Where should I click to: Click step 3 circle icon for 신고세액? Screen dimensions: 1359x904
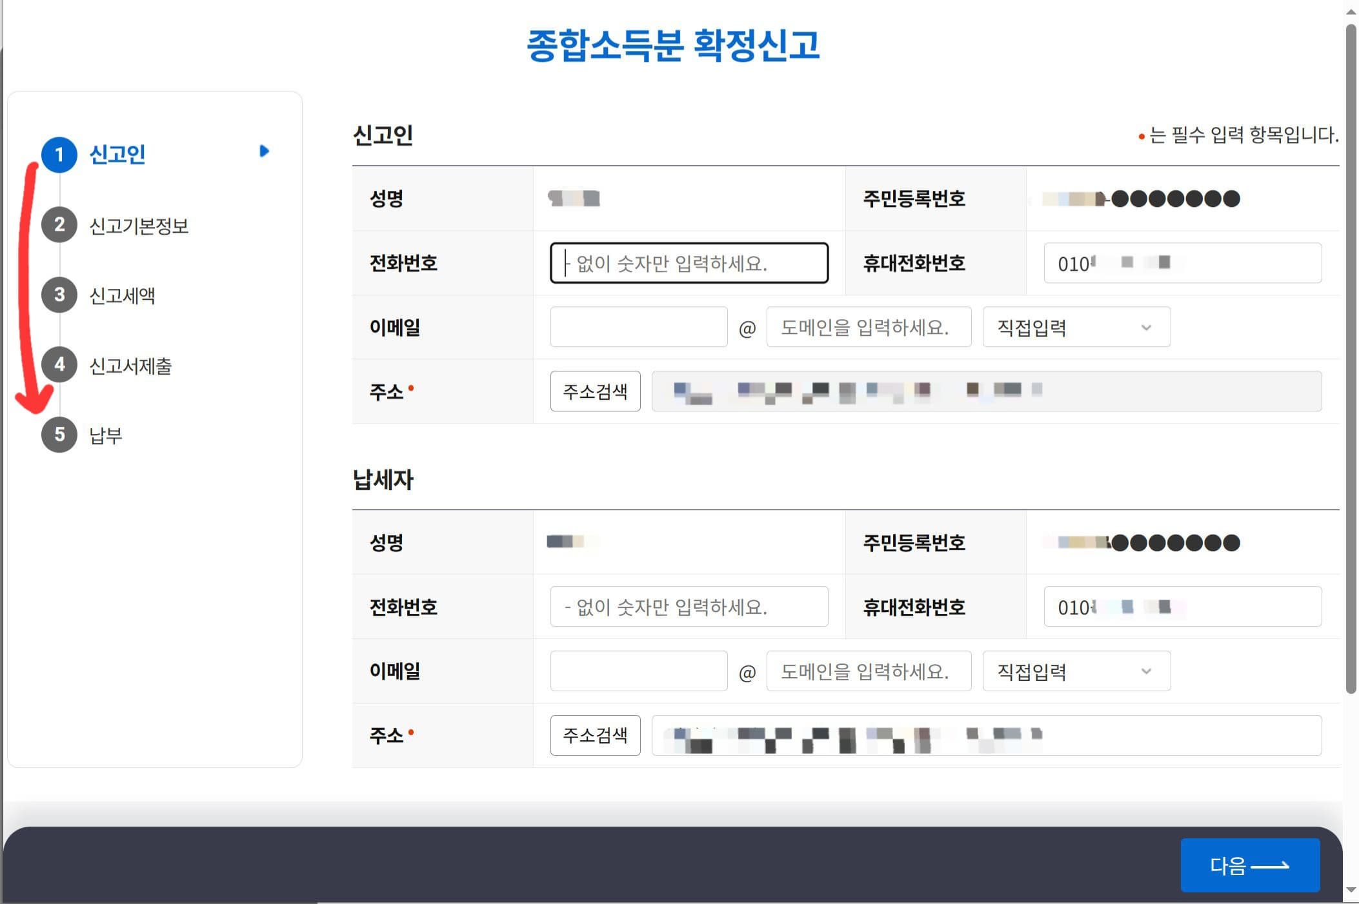(x=59, y=295)
